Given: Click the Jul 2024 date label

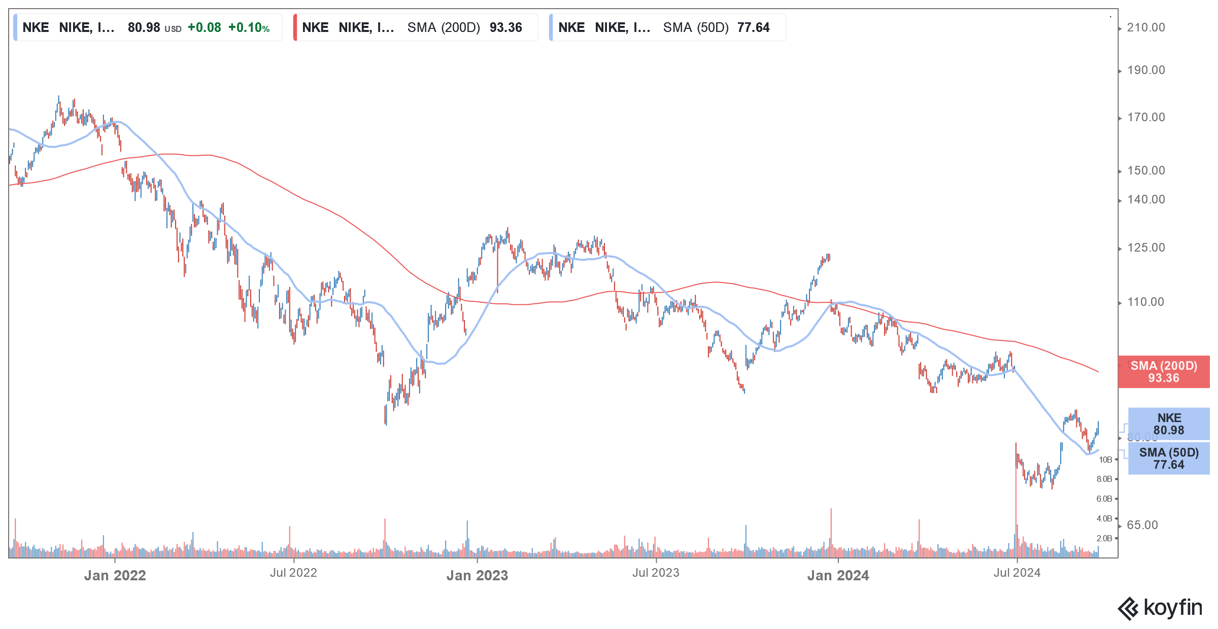Looking at the screenshot, I should click(1017, 573).
